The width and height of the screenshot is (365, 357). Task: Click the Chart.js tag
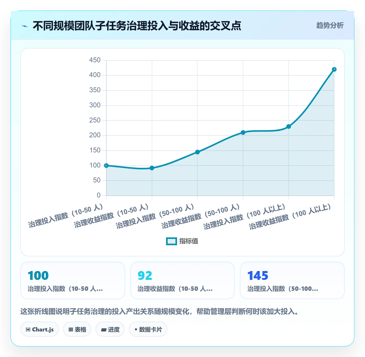click(x=40, y=329)
